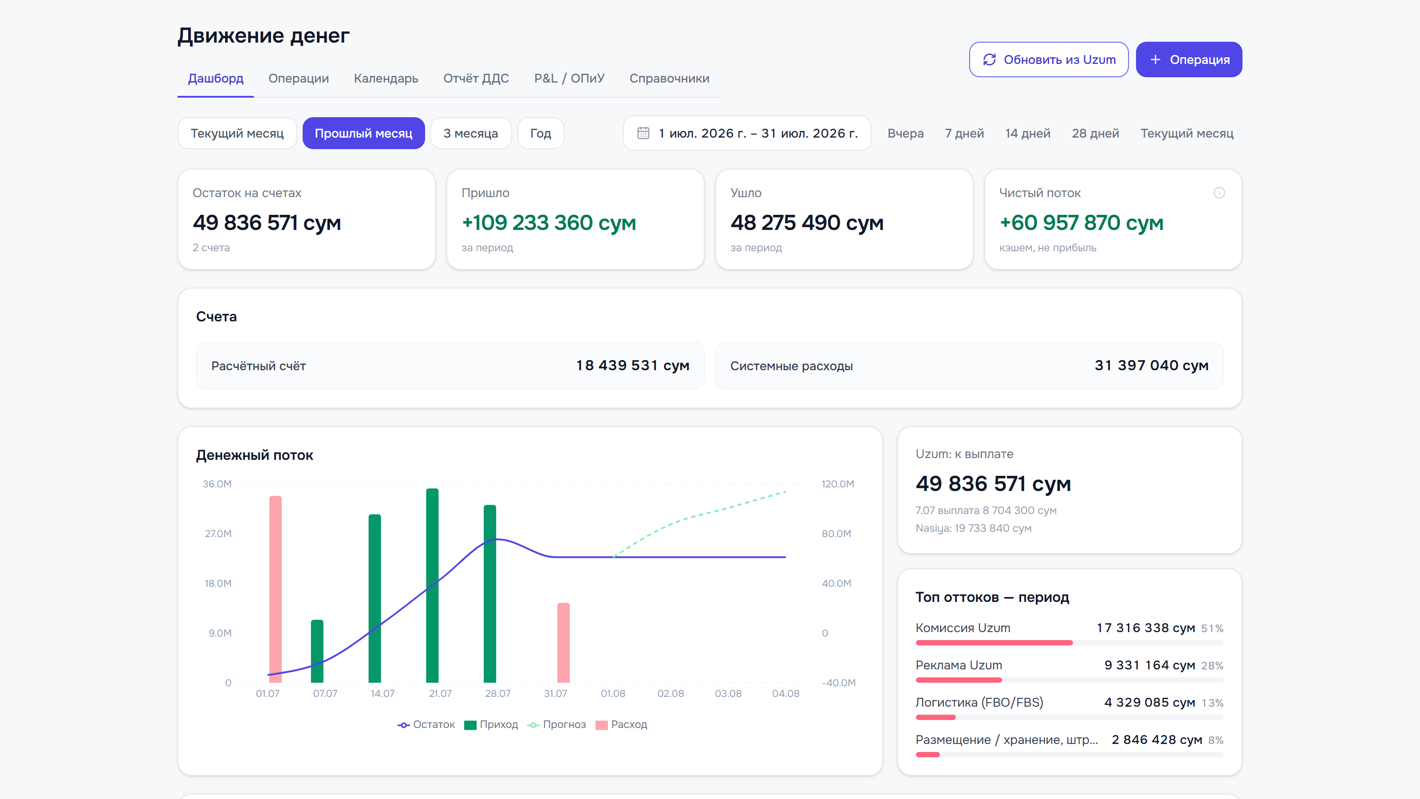
Task: Open the Расчётный счёт account row
Action: 450,366
